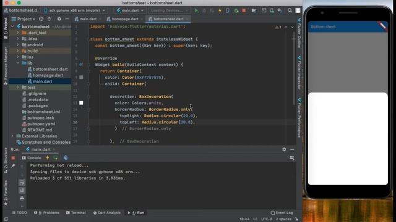
Task: Pin the Run tab
Action: (13, 166)
